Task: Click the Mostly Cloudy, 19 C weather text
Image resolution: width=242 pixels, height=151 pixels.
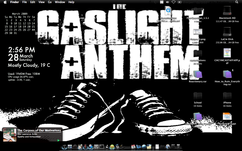Action: tap(29, 65)
